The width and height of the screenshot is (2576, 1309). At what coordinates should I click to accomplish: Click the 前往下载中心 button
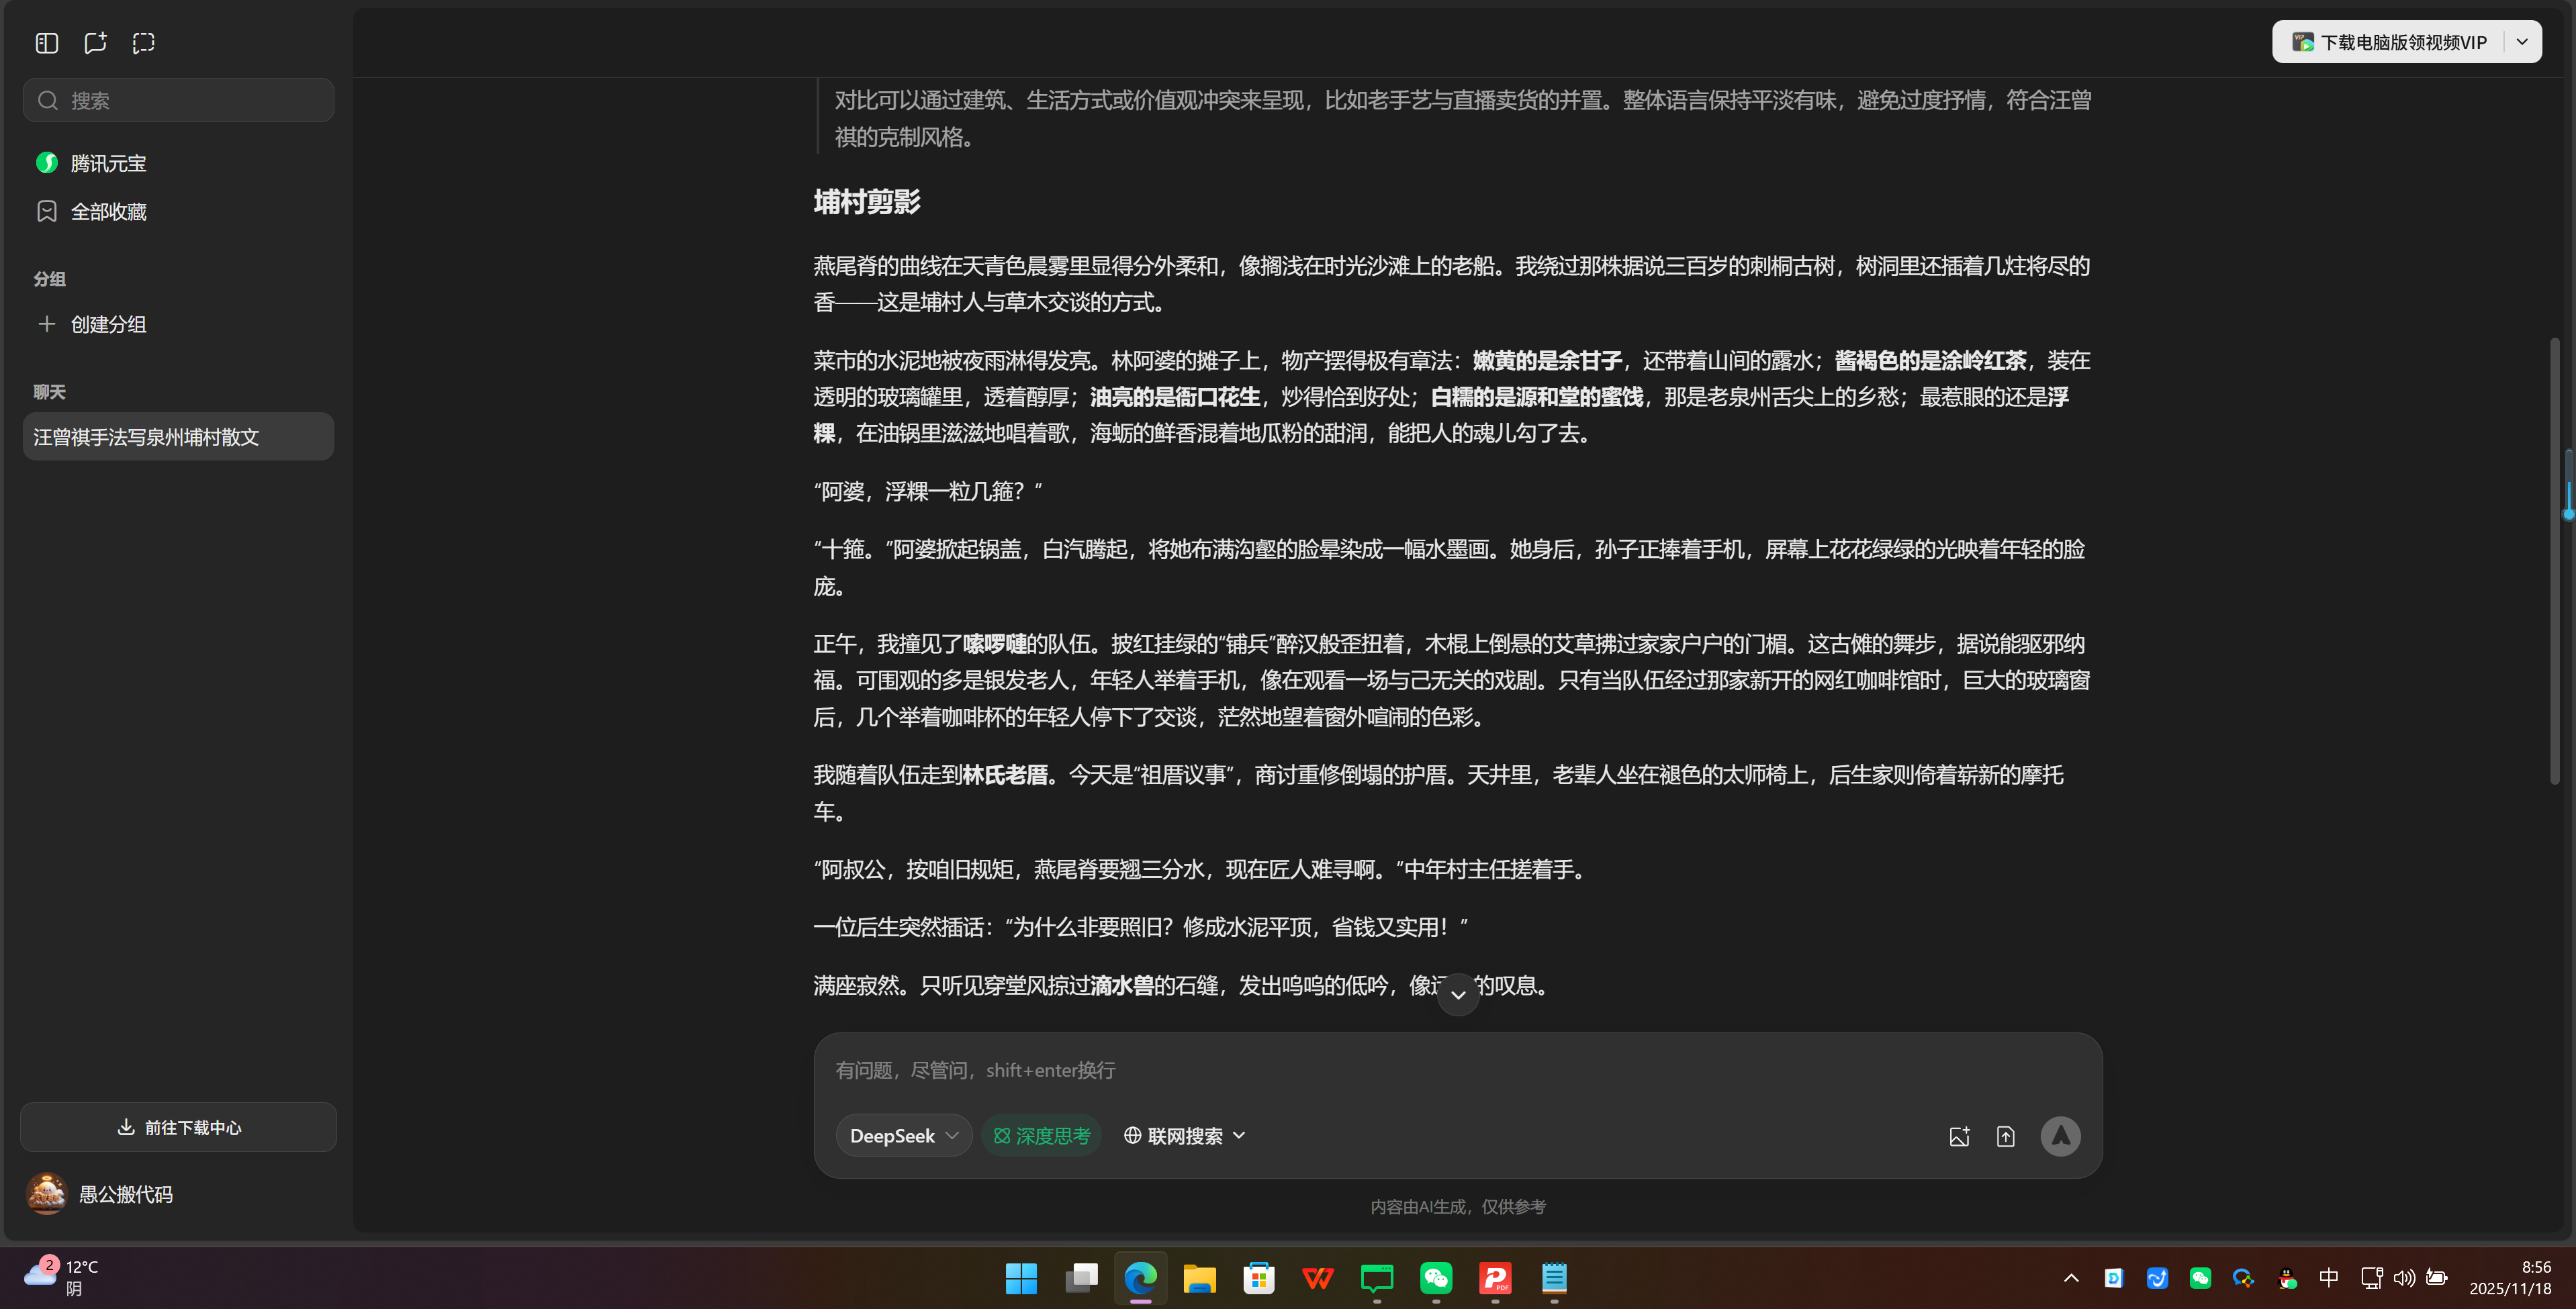178,1127
